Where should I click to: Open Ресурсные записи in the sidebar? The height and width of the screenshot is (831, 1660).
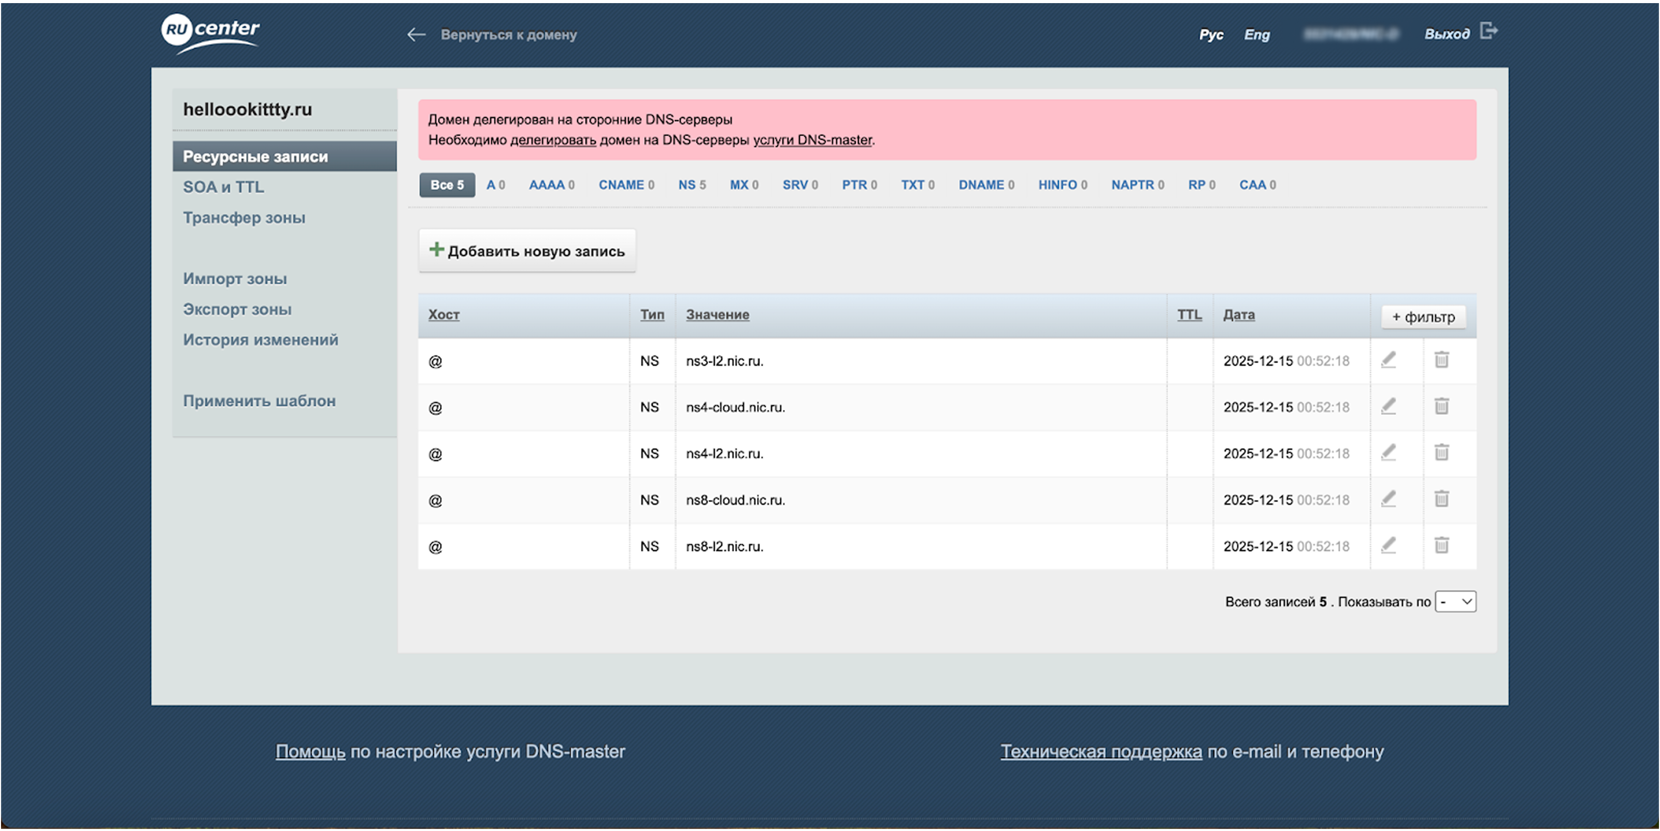pos(284,156)
